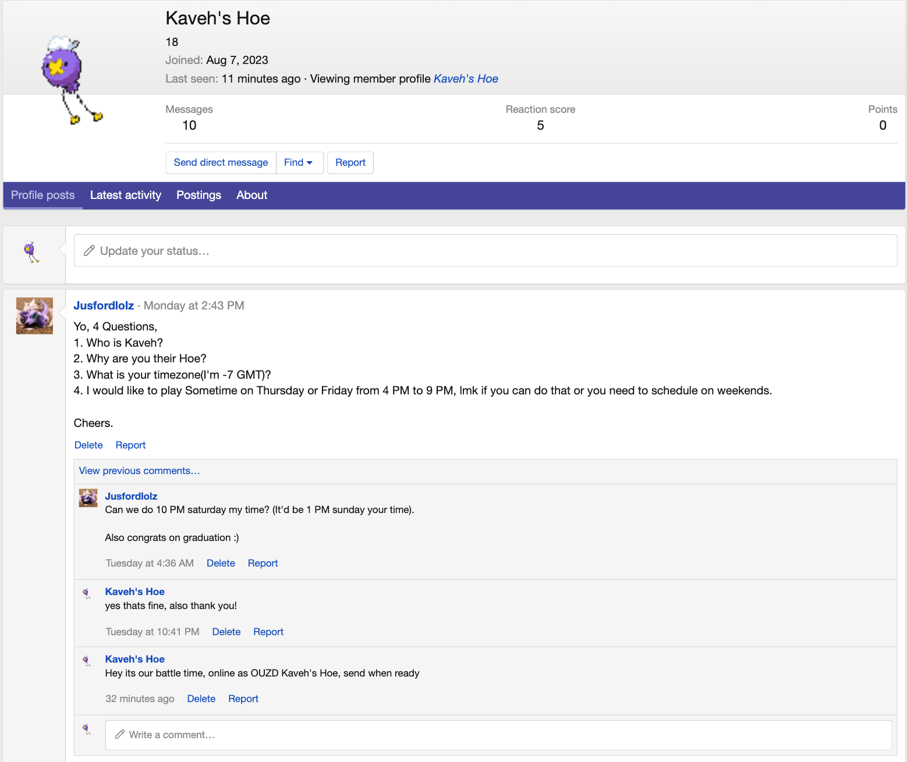Click the 'Monday at 2:43 PM' timestamp
Image resolution: width=907 pixels, height=762 pixels.
194,306
